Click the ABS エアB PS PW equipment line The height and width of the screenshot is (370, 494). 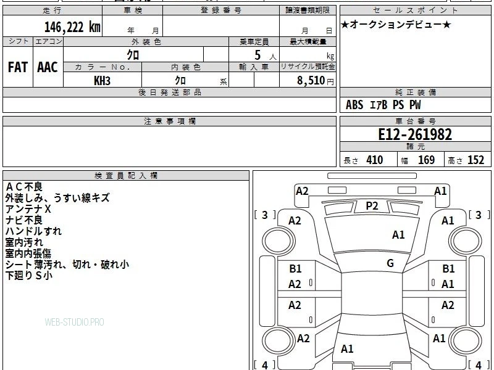coord(383,105)
